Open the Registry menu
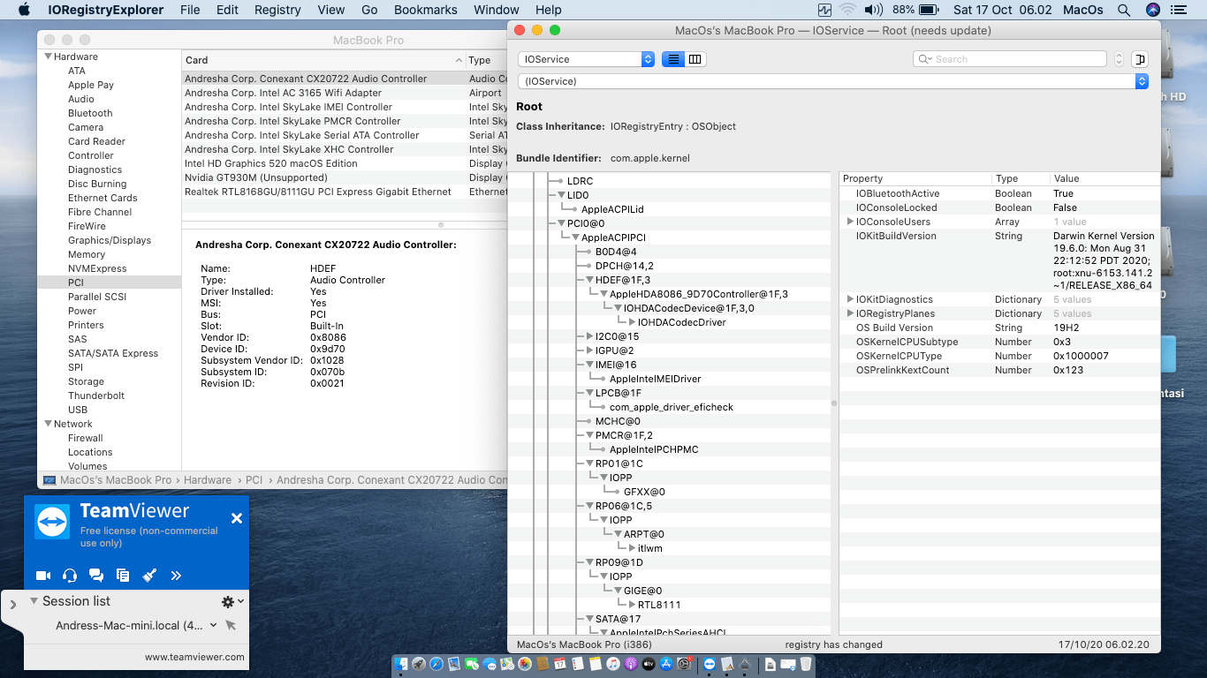 (x=277, y=10)
